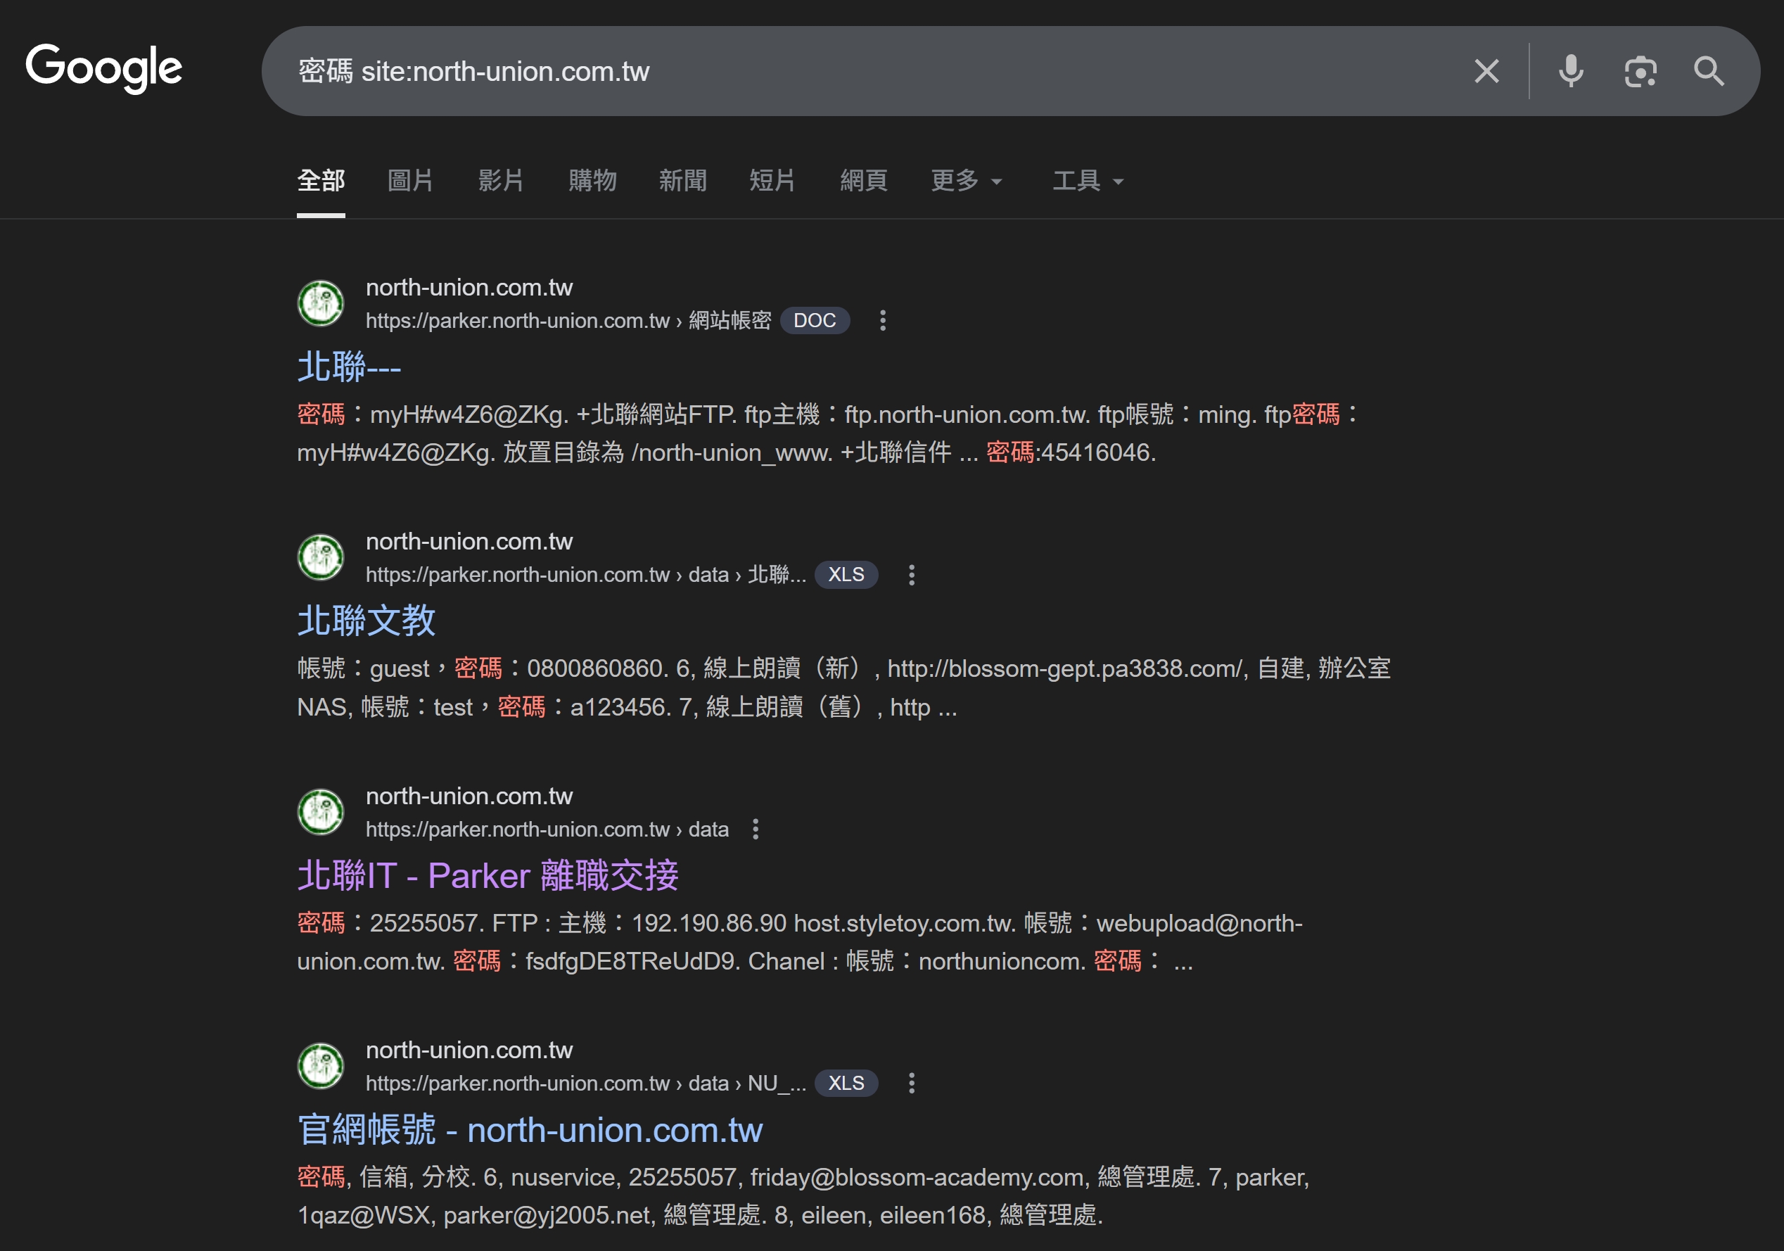The height and width of the screenshot is (1251, 1784).
Task: Click the snippet text mentioning host.styletoy.com.tw
Action: [x=801, y=941]
